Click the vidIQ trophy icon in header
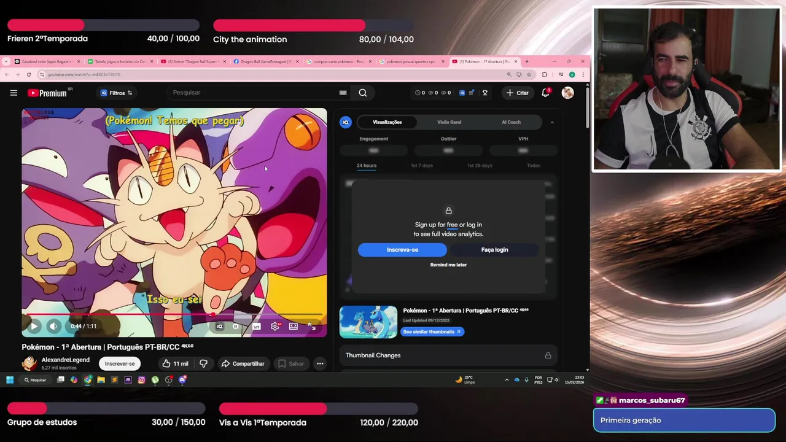Viewport: 786px width, 442px height. [x=484, y=93]
